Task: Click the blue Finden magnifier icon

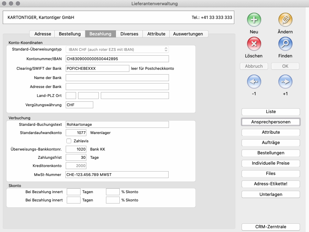Action: tap(285, 44)
